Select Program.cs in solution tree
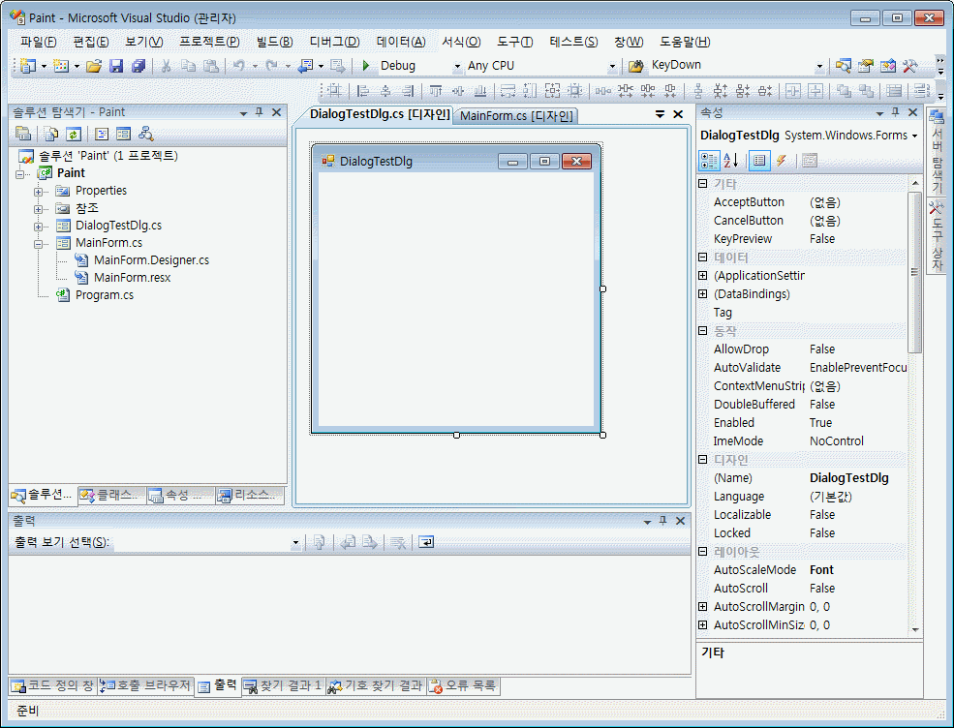This screenshot has height=728, width=954. [x=104, y=295]
